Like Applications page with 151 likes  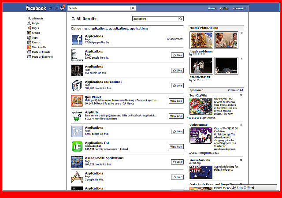point(177,71)
